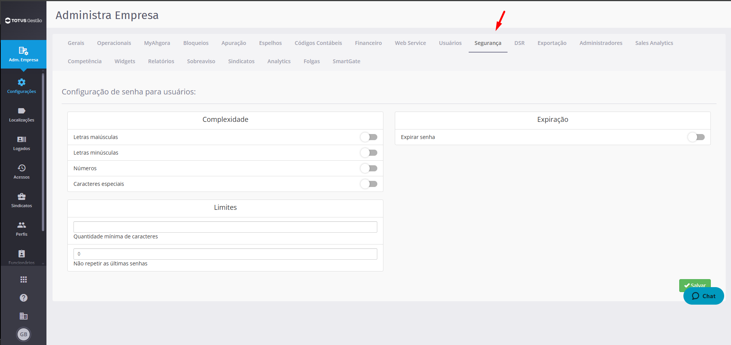Viewport: 731px width, 345px height.
Task: Click the Expiração panel heading
Action: [552, 120]
